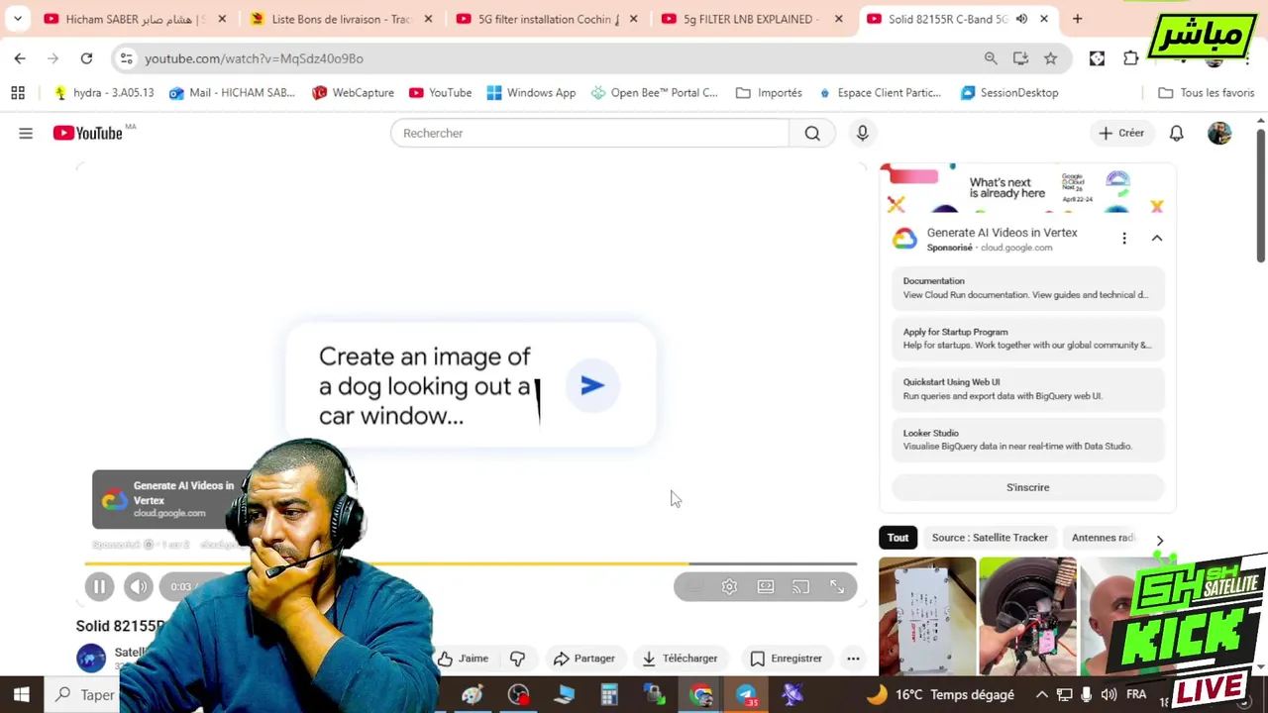
Task: Open Apply for Startup Program link
Action: [x=1027, y=339]
